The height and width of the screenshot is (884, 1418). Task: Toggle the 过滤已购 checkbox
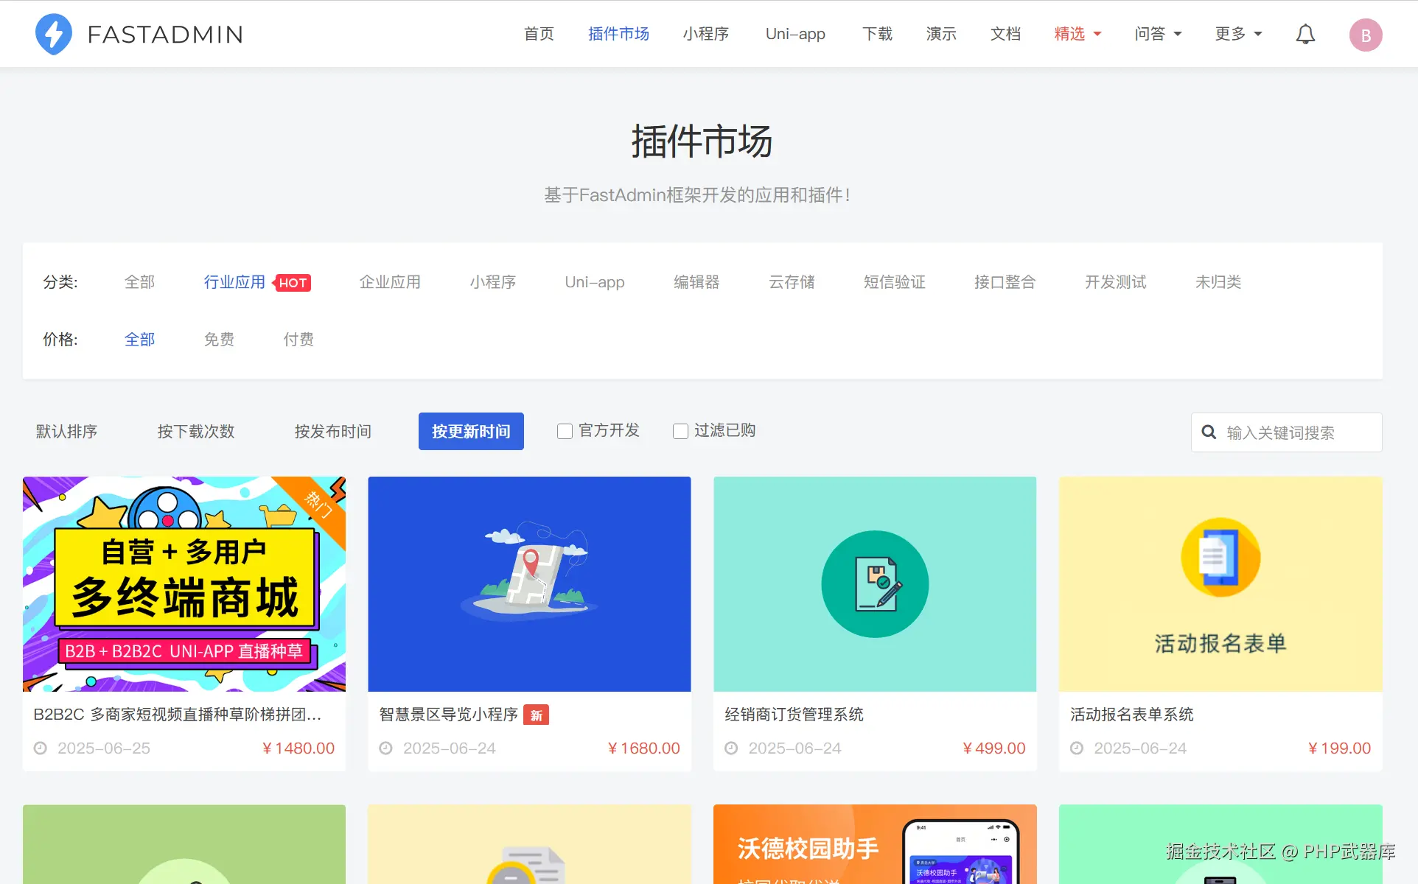(x=680, y=431)
